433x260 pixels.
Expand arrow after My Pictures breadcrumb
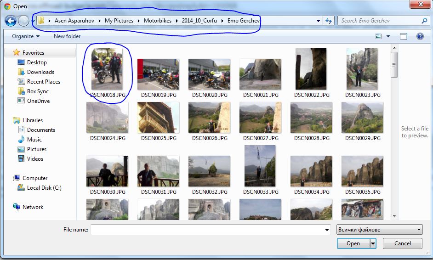click(x=139, y=21)
